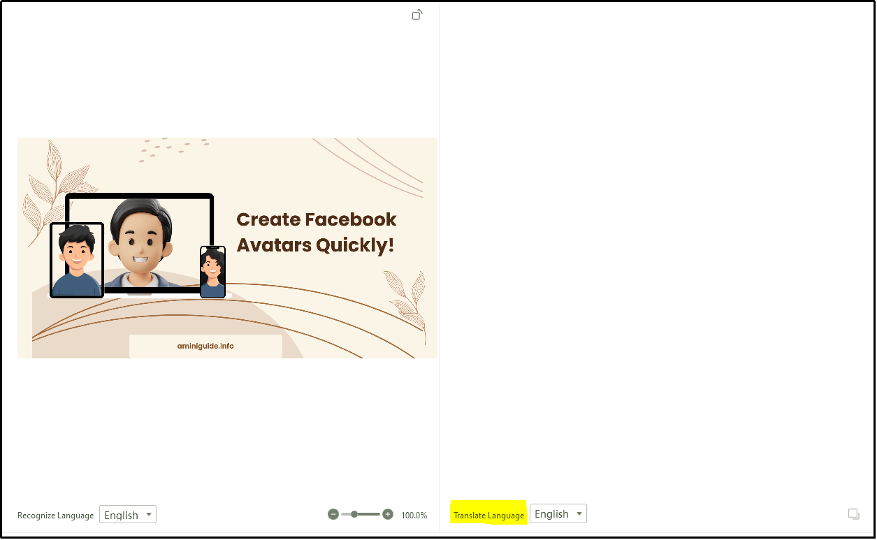Click the zoom out minus icon
Image resolution: width=877 pixels, height=540 pixels.
[333, 514]
